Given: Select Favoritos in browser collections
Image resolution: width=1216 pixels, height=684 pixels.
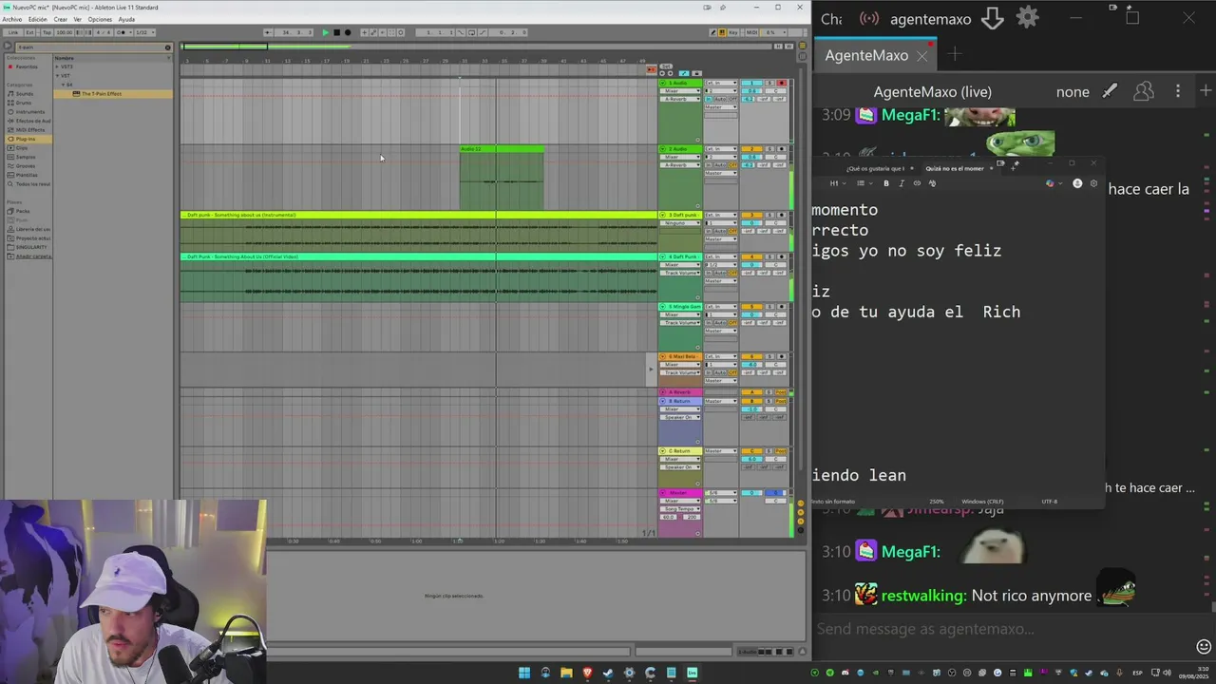Looking at the screenshot, I should click(27, 66).
